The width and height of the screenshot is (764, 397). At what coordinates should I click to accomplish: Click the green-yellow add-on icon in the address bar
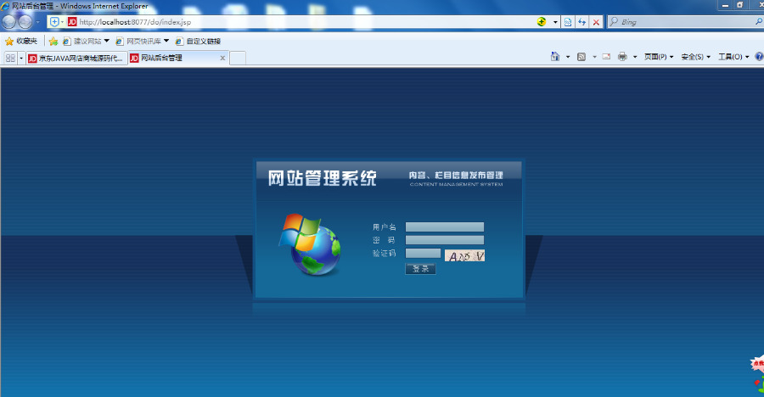542,22
